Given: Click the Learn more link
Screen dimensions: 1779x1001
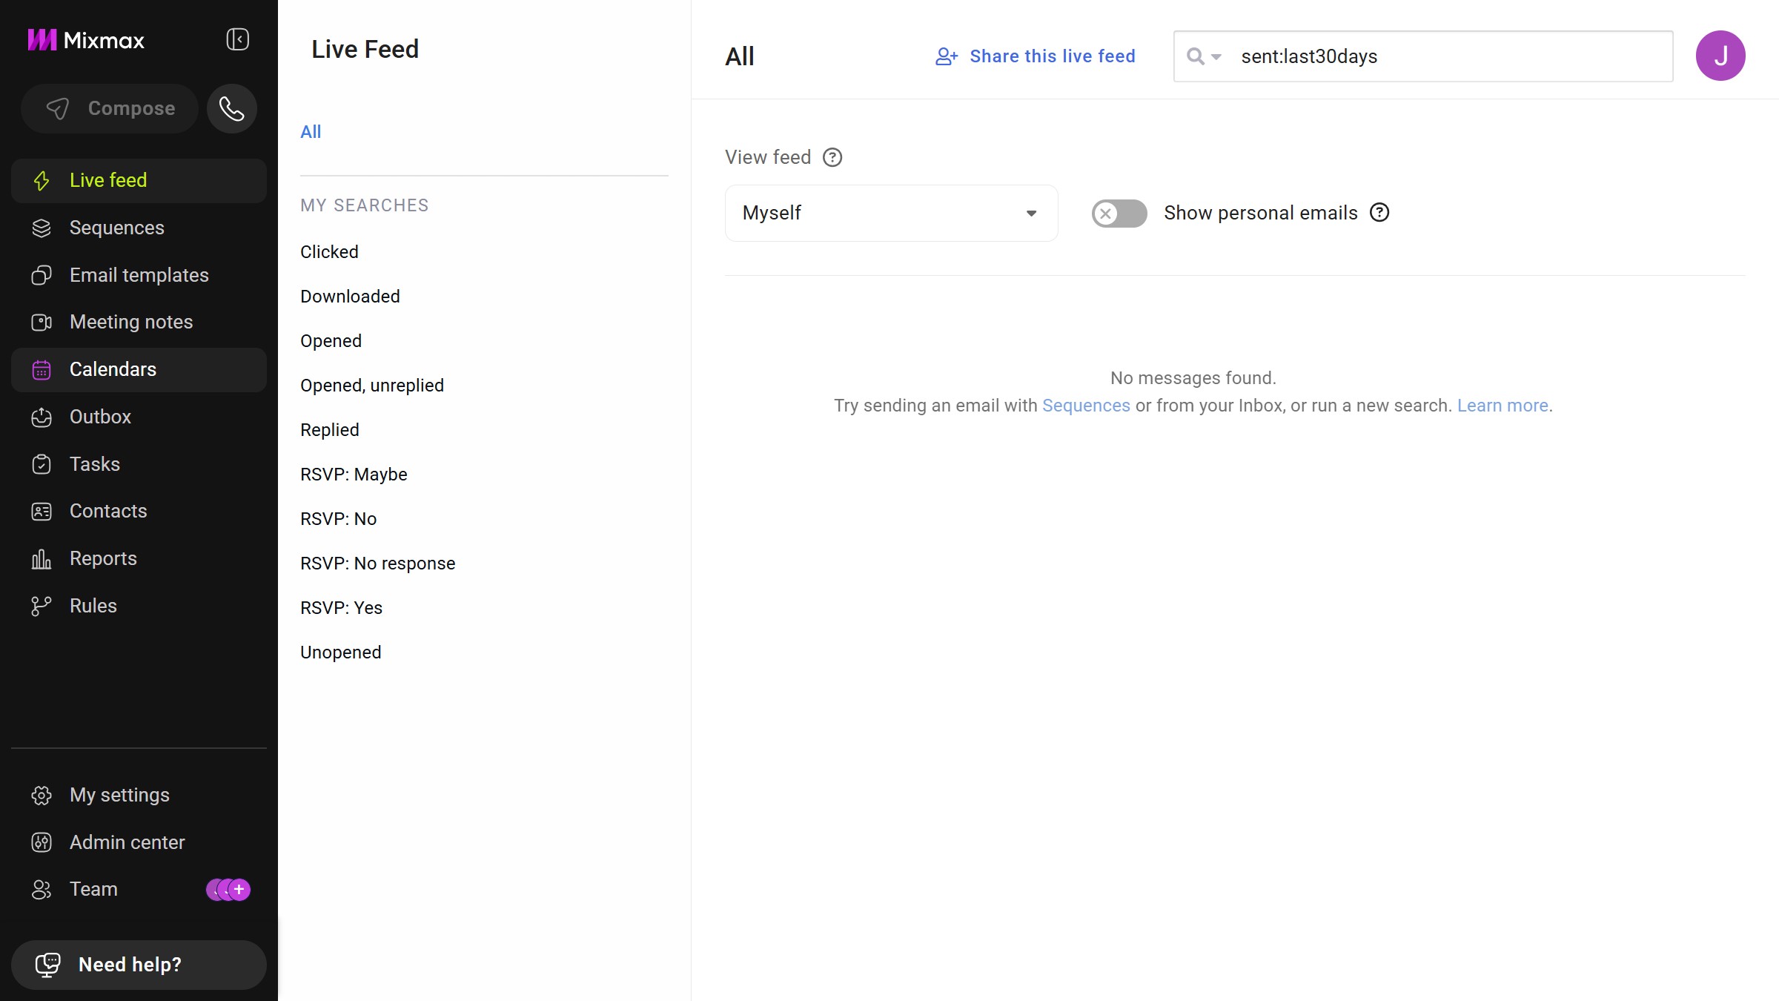Looking at the screenshot, I should (x=1503, y=406).
